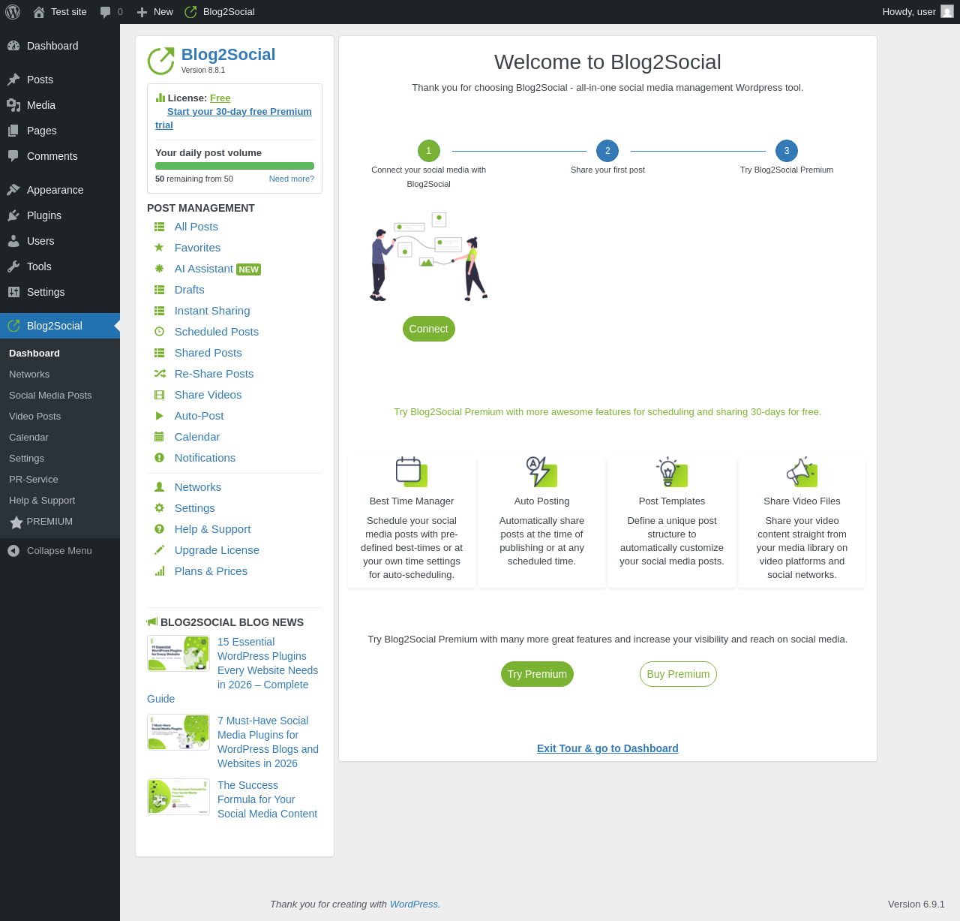Viewport: 960px width, 921px height.
Task: Open The Success Formula article thumbnail
Action: 178,796
